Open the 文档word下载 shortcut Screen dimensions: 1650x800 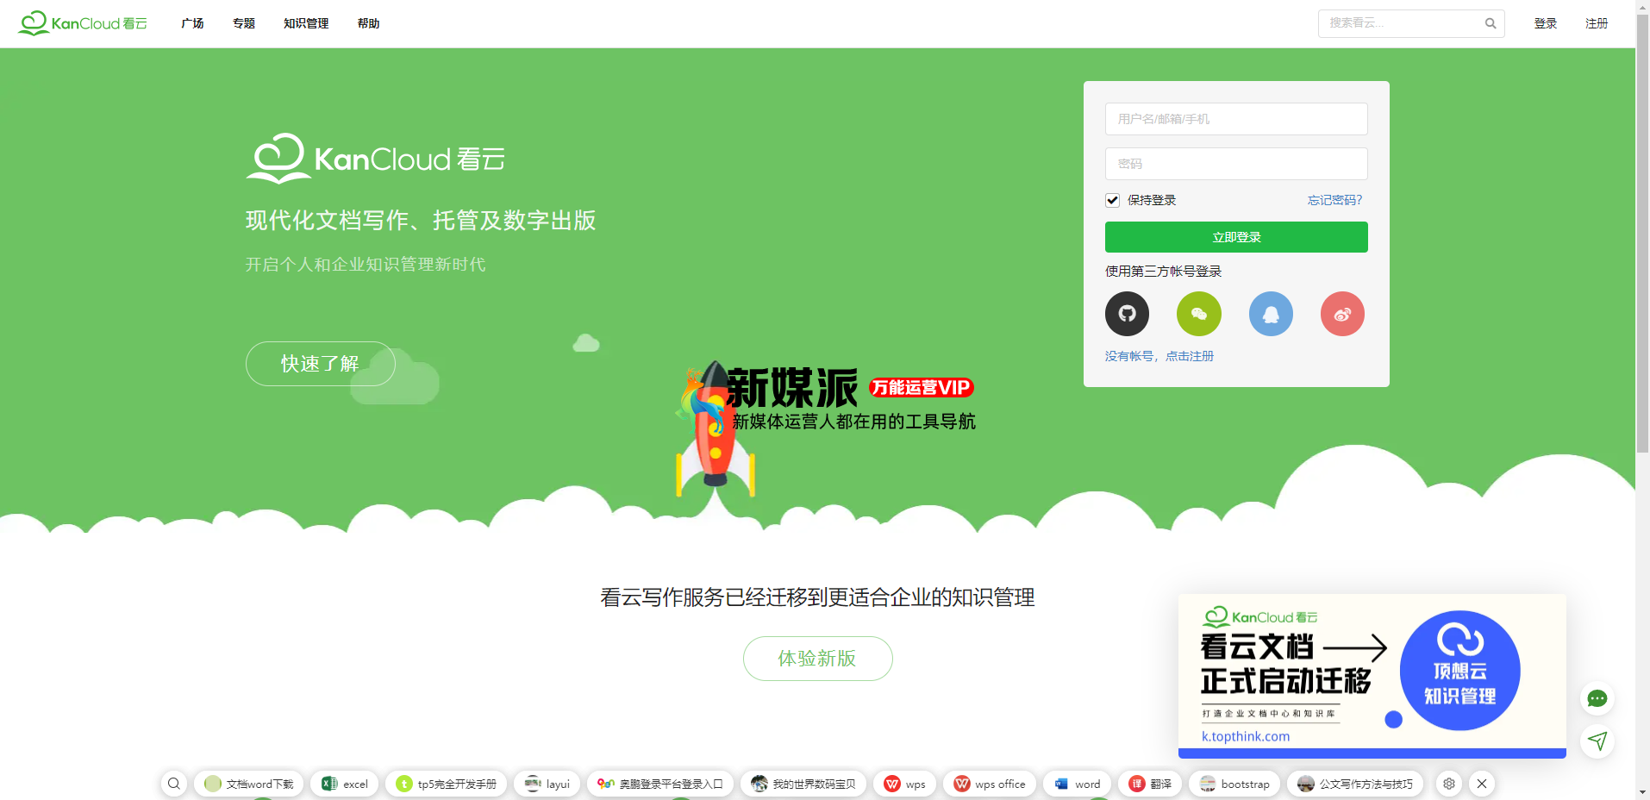click(x=249, y=784)
